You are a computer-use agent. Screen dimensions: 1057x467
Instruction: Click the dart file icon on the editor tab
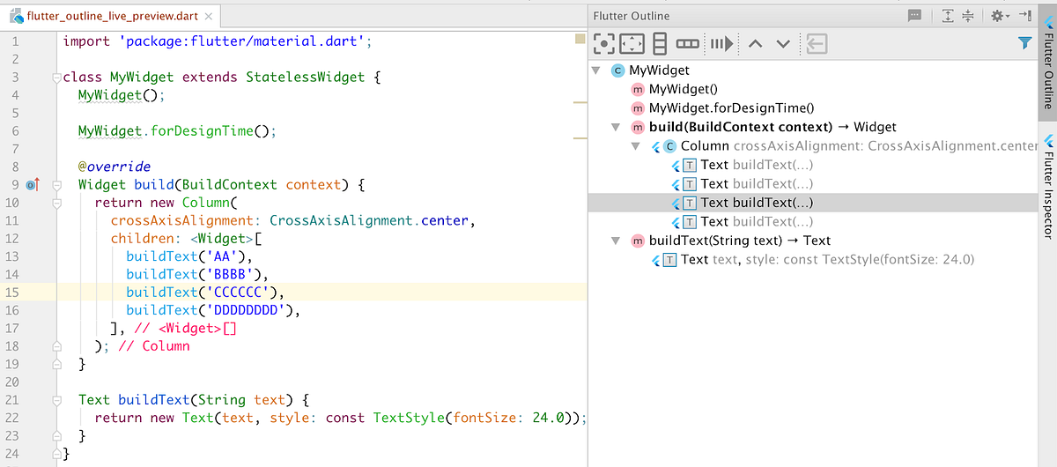click(16, 17)
